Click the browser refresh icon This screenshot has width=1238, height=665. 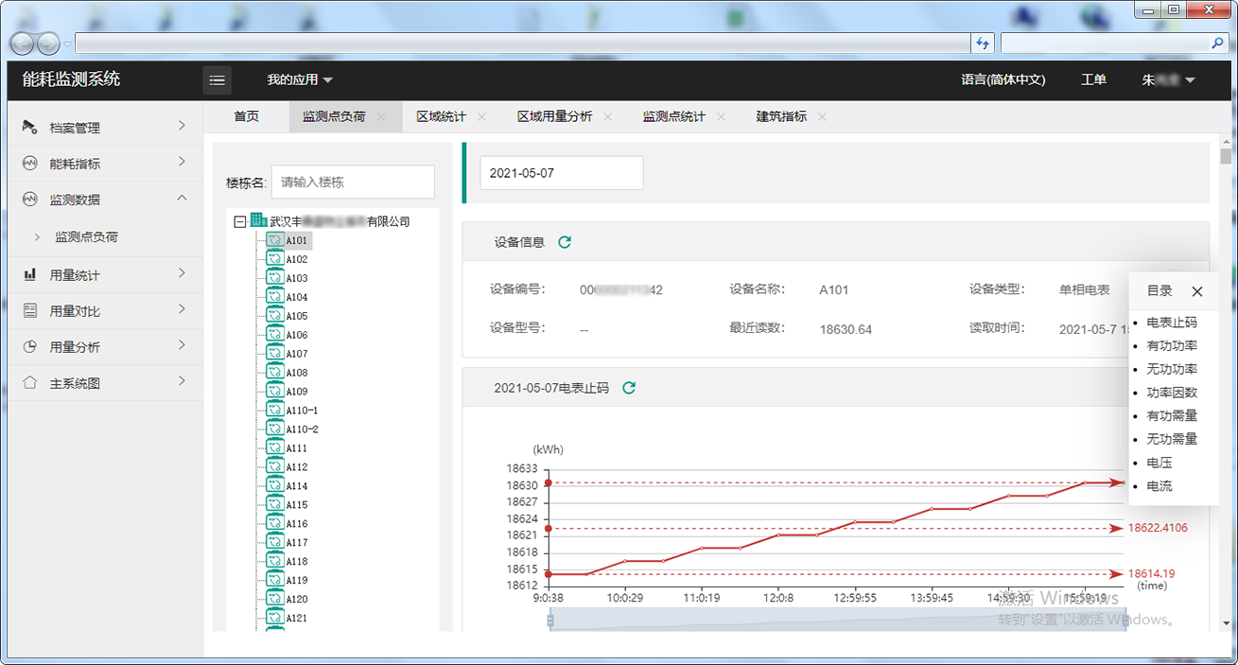pyautogui.click(x=983, y=44)
